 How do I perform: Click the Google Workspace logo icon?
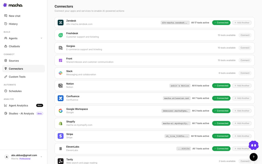point(61,111)
